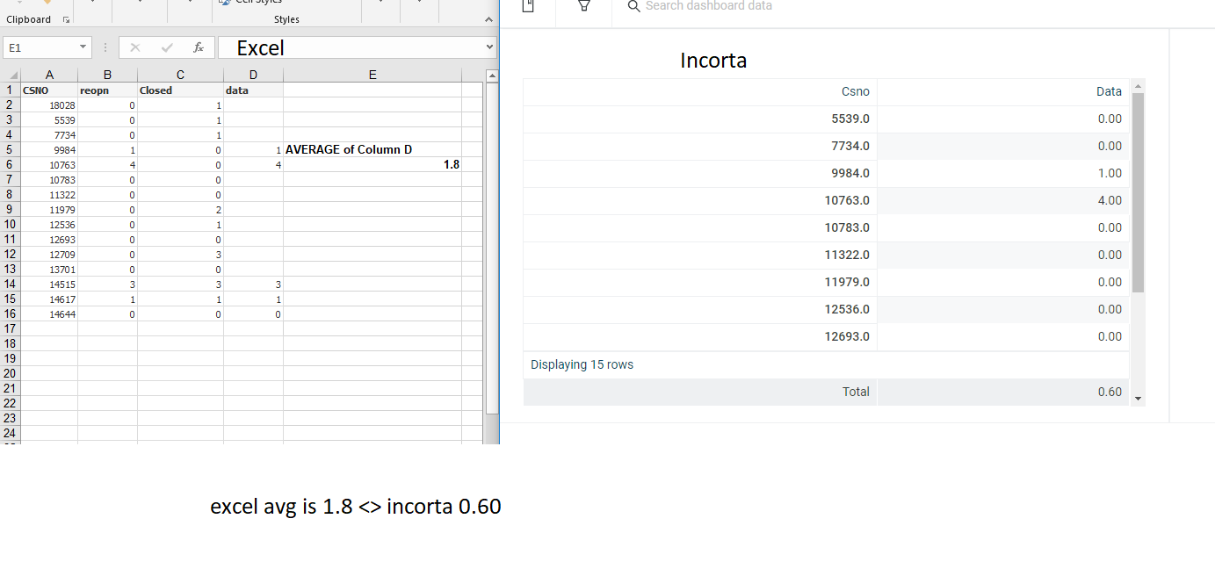Click the Incorta table scroll-up arrow
Viewport: 1215px width, 569px height.
(x=1139, y=86)
